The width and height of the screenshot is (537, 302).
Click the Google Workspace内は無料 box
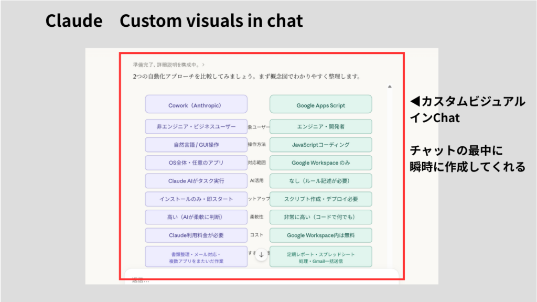[320, 235]
